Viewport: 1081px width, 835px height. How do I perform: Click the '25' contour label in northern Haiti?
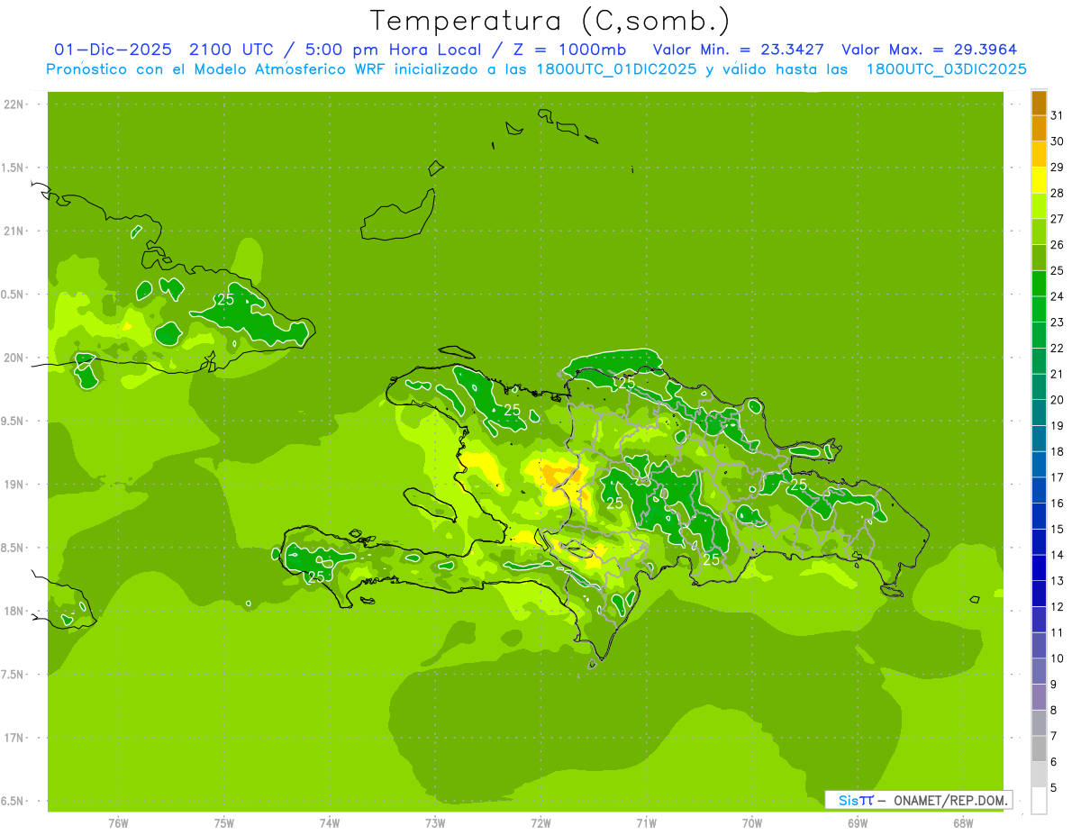tap(513, 410)
